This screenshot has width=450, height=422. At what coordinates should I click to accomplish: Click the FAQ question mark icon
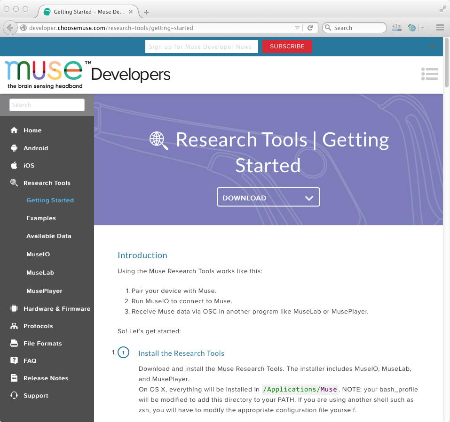[14, 361]
